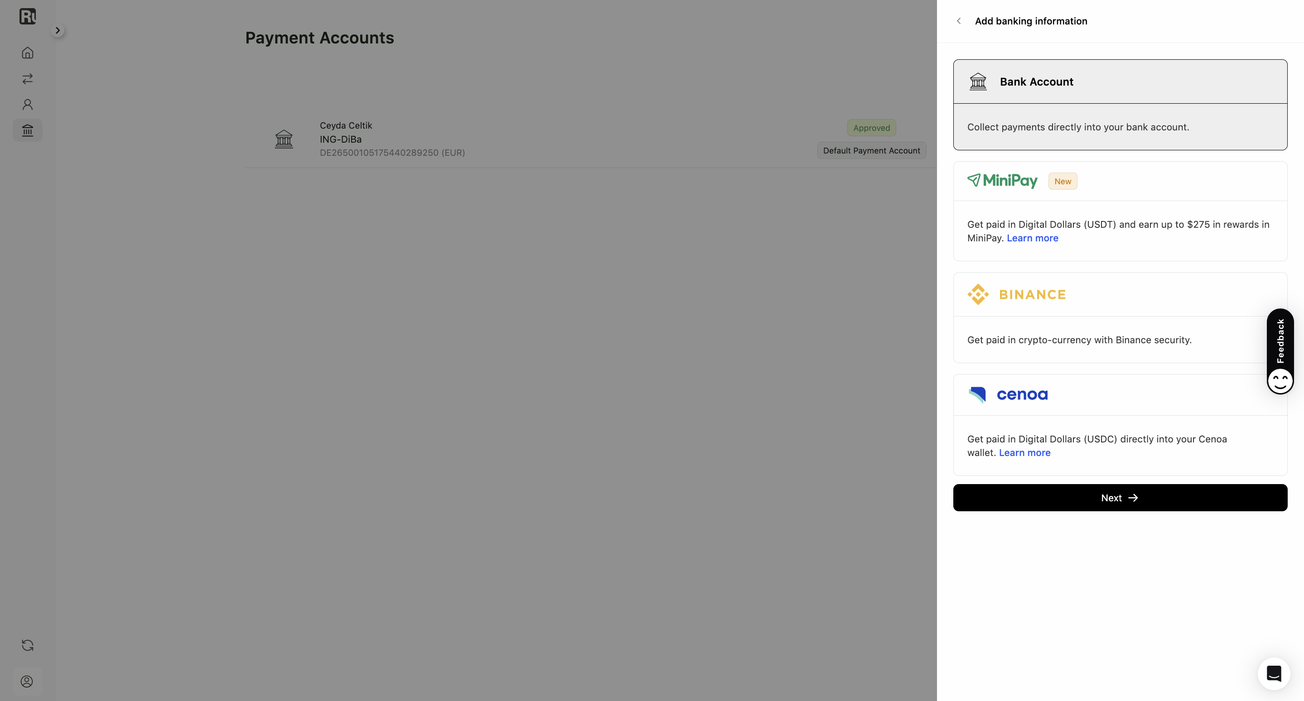Screen dimensions: 1304x701
Task: Open the transfers arrows icon in sidebar
Action: click(x=27, y=78)
